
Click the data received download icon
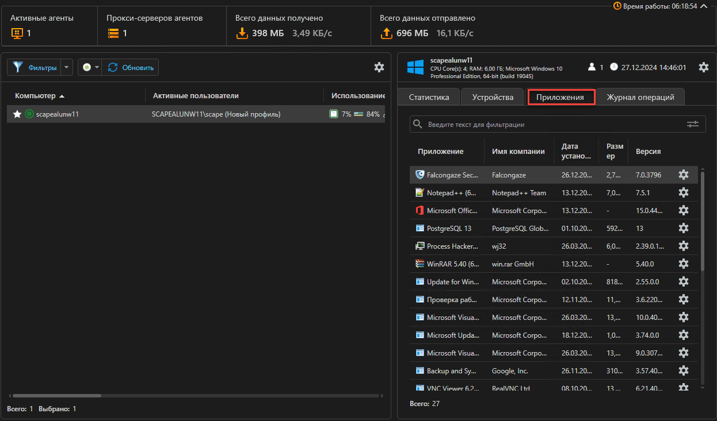242,33
